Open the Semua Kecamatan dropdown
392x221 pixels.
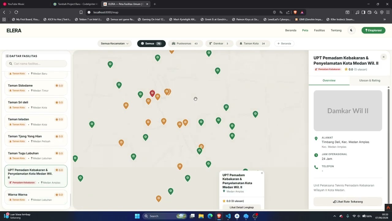coord(115,44)
